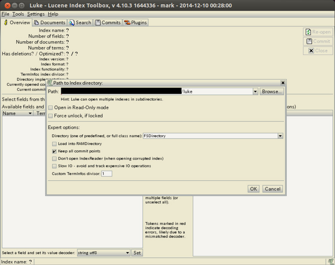Confirm dialog with OK button
The image size is (335, 265).
pyautogui.click(x=253, y=189)
